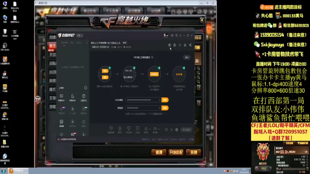Copy the rtmp address with orange button
310x174 pixels.
pos(165,100)
